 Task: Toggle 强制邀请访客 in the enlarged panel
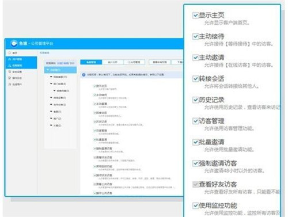pyautogui.click(x=195, y=163)
